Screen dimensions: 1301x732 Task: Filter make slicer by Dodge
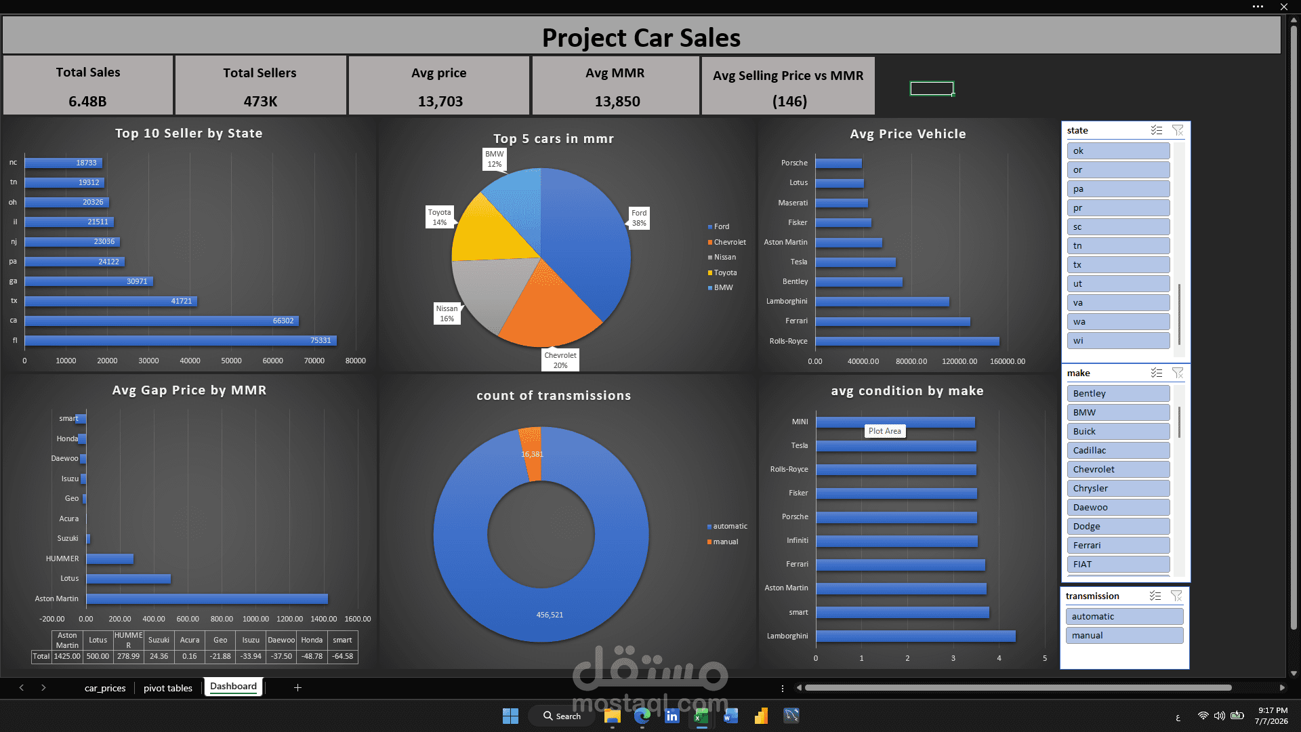pyautogui.click(x=1118, y=527)
